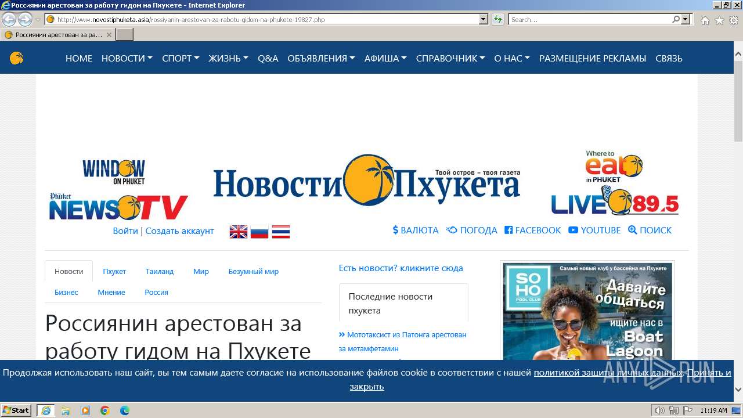
Task: Select the Таиланд tab
Action: [x=160, y=271]
